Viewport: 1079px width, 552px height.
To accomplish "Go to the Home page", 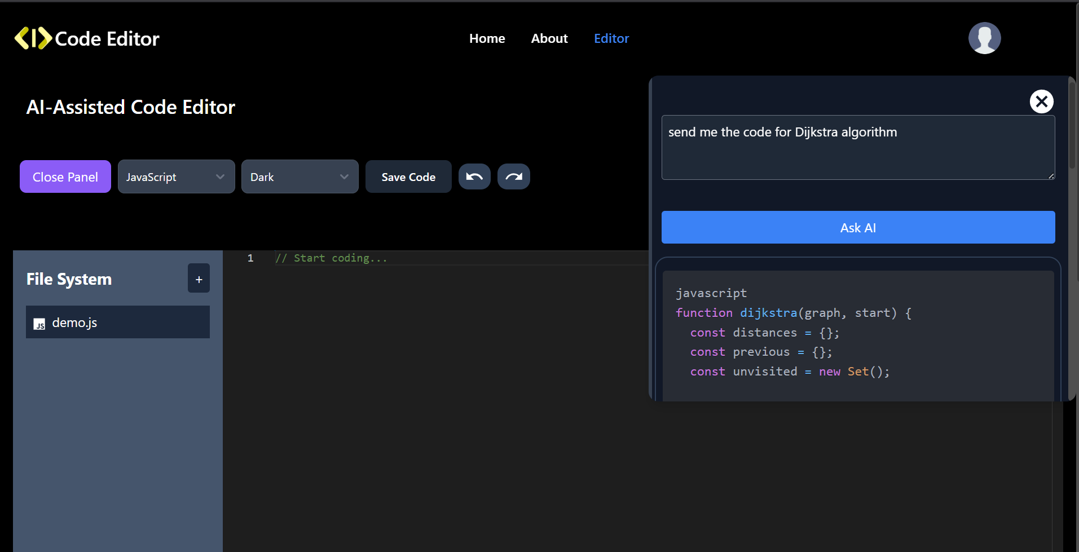I will [x=487, y=38].
